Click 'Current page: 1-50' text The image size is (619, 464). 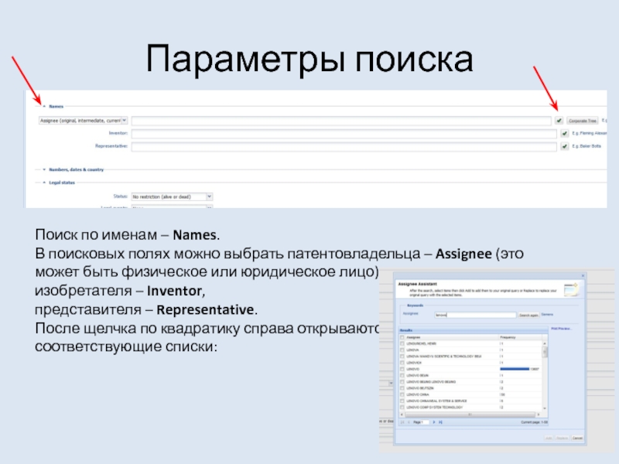pyautogui.click(x=534, y=422)
